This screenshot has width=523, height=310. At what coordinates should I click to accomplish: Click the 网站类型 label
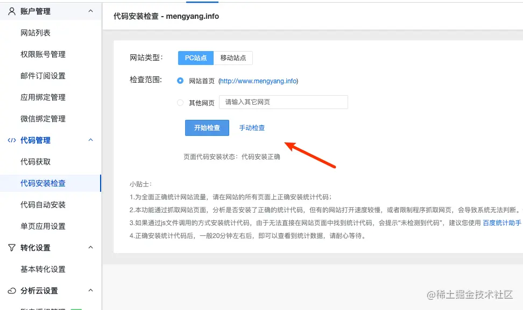[146, 57]
